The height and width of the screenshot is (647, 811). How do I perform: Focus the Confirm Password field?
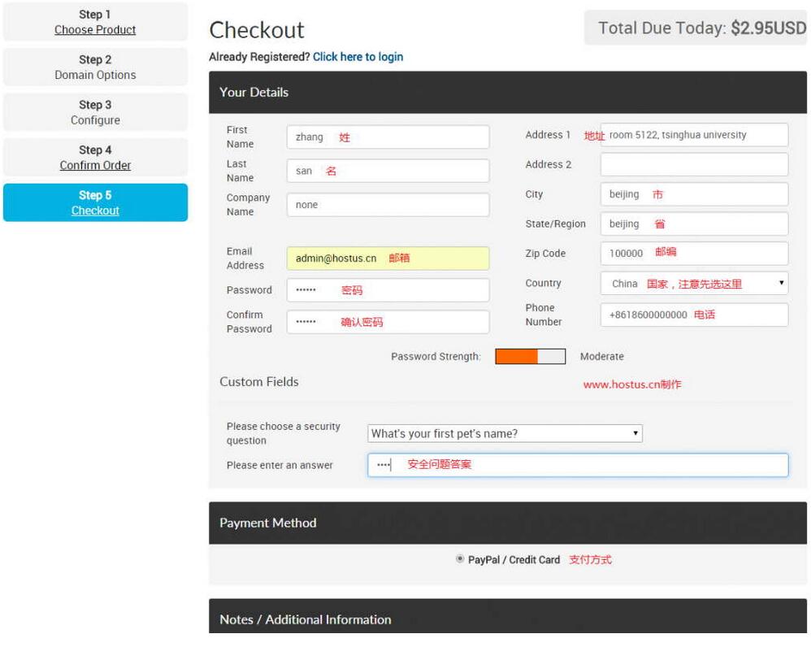(x=388, y=322)
